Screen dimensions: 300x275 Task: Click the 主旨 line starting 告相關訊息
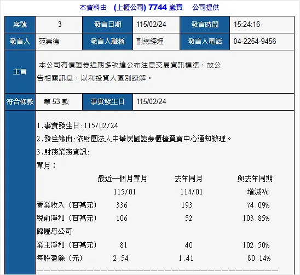(94, 78)
